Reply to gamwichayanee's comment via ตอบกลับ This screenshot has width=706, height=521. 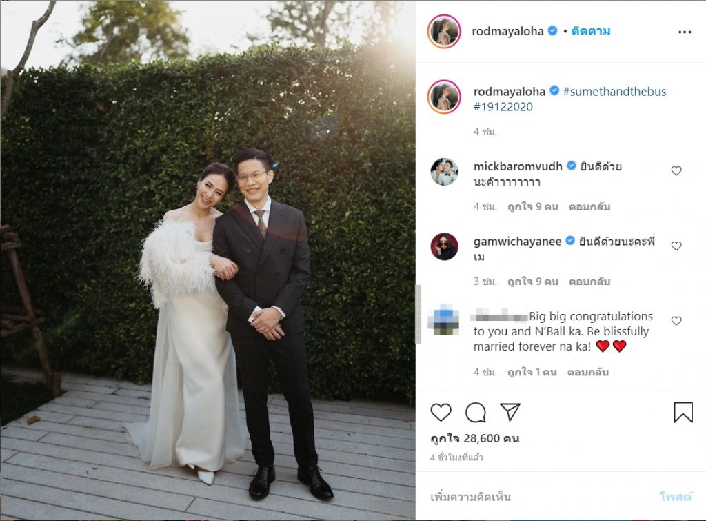(589, 282)
